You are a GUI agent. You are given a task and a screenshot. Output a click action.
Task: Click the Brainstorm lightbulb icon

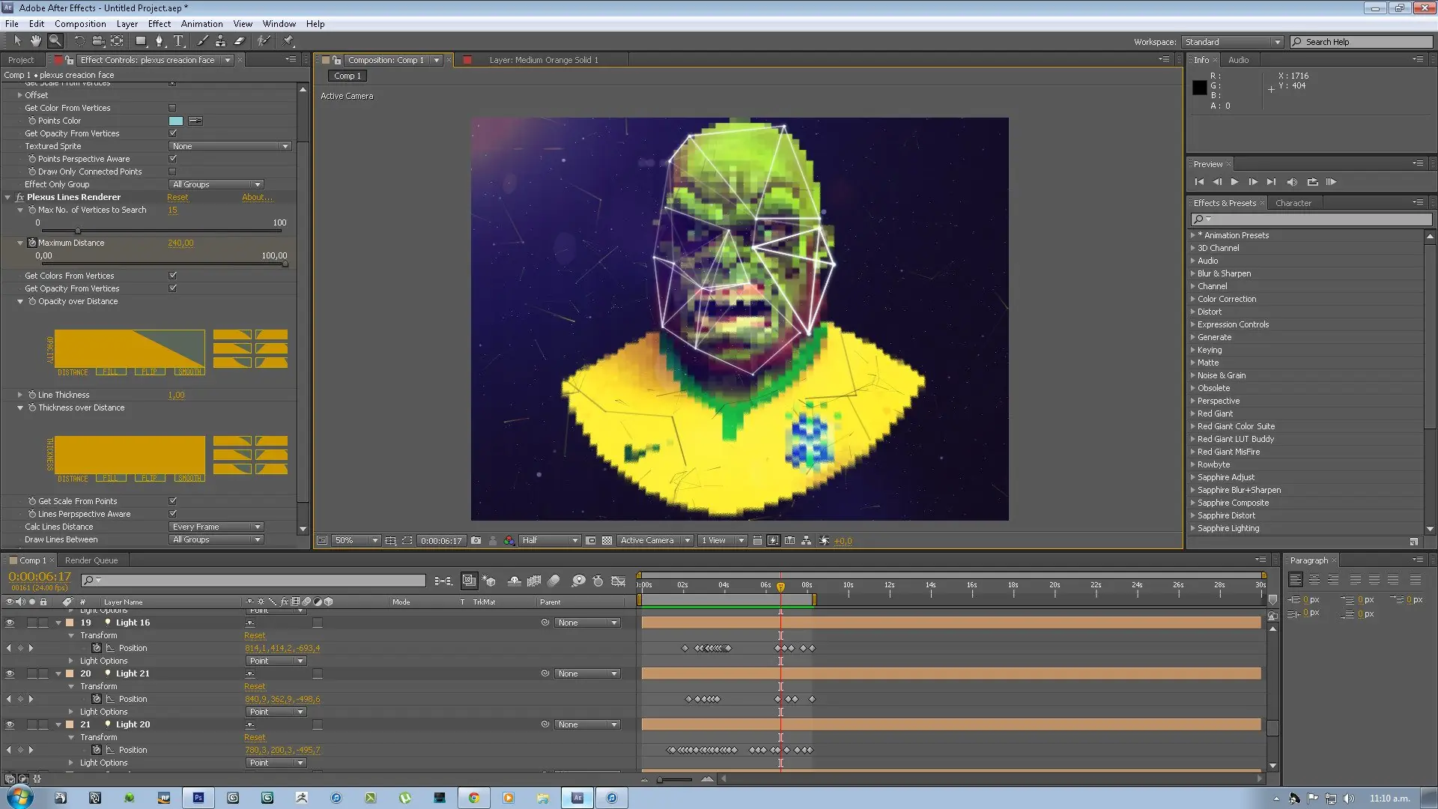[x=578, y=581]
